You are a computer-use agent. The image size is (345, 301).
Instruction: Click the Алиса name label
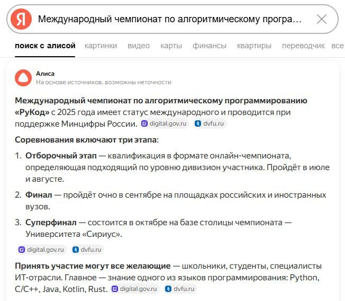(x=45, y=74)
